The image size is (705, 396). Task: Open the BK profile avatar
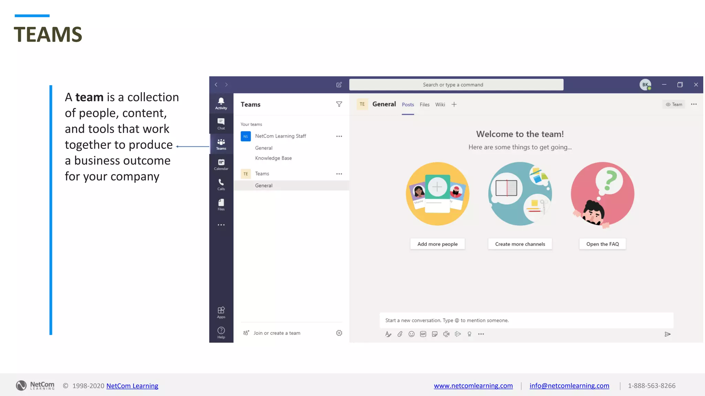tap(645, 85)
